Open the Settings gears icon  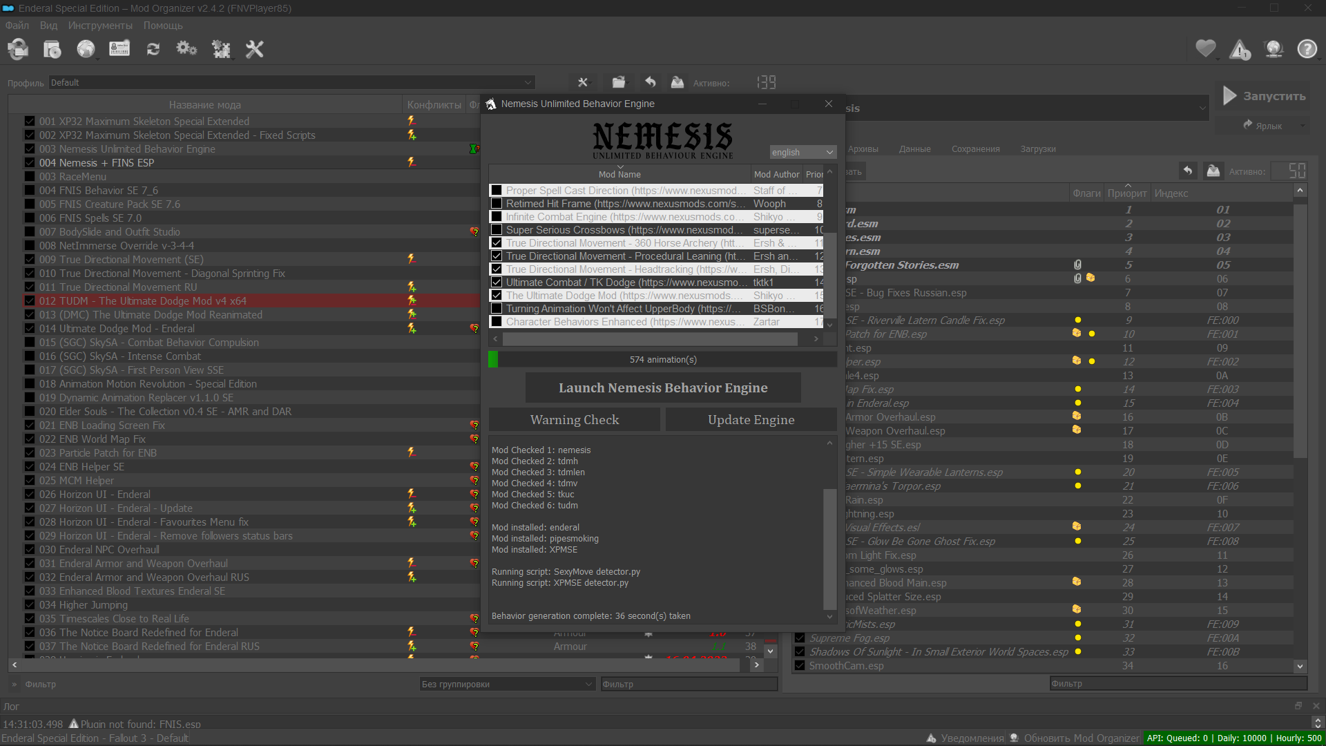[186, 49]
